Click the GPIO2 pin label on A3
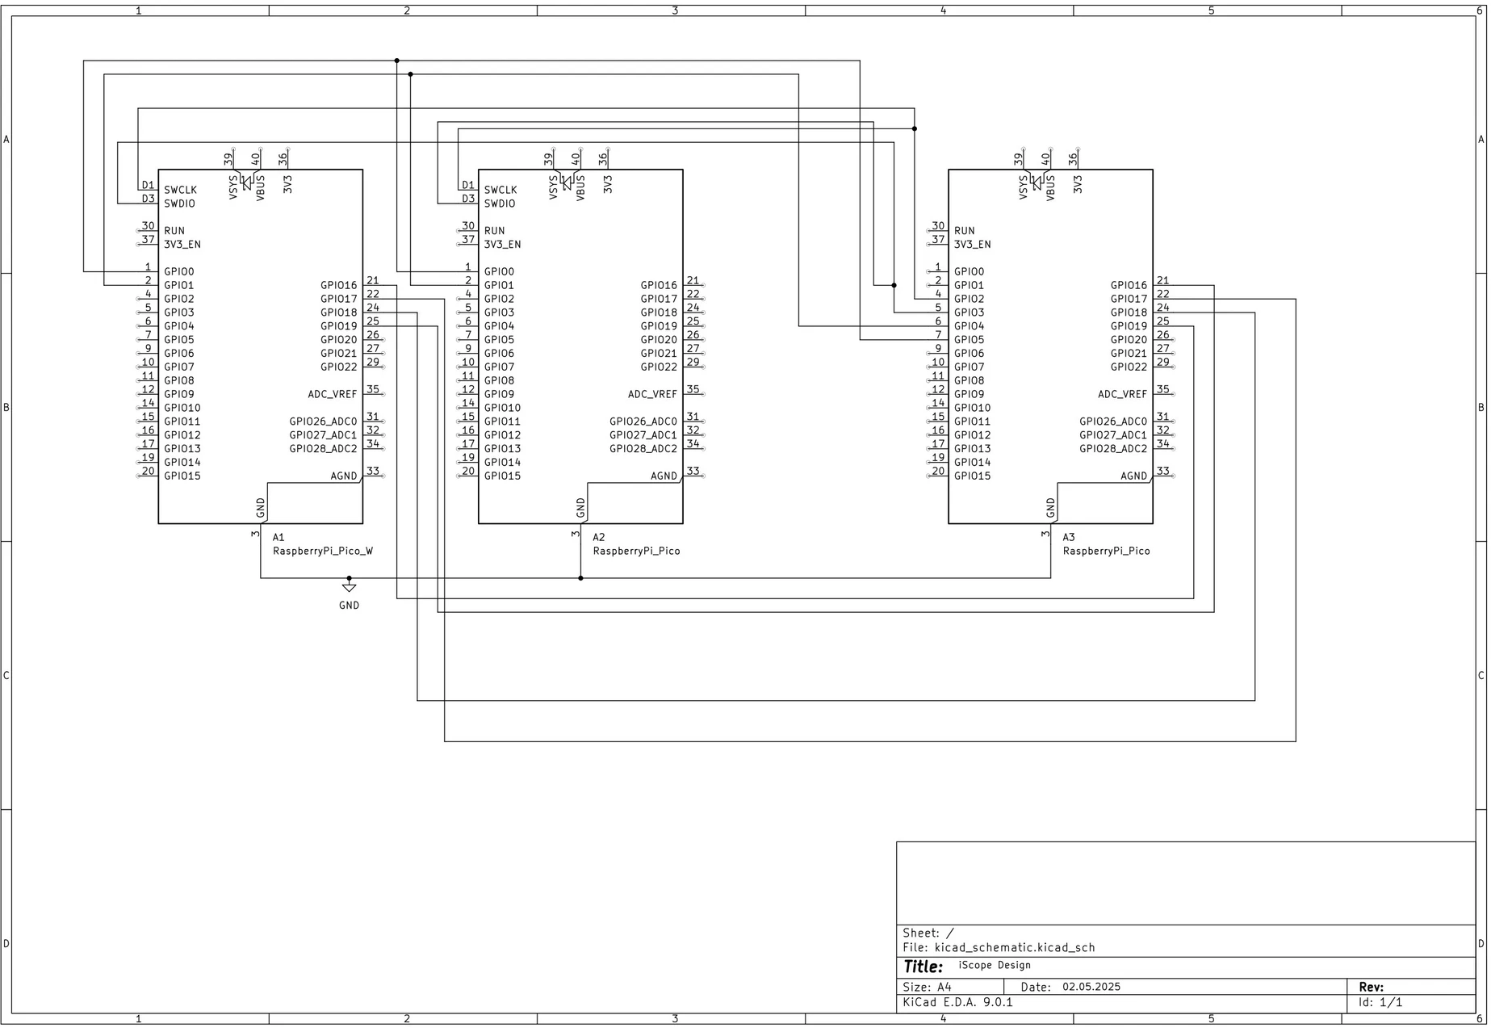The image size is (1491, 1036). 970,300
